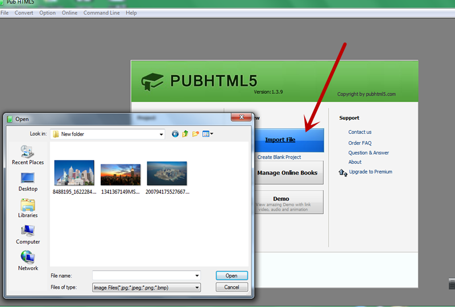Click the Import File button

[x=289, y=140]
